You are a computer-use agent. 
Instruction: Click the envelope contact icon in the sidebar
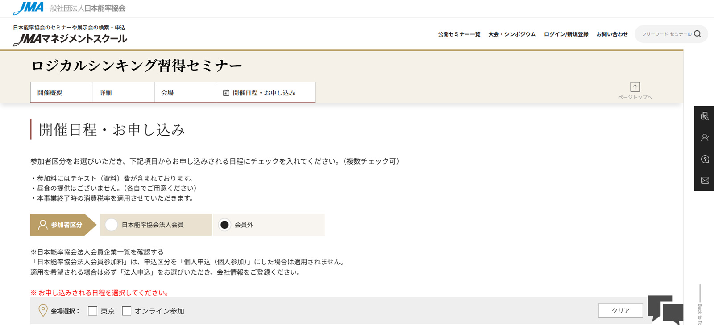click(x=705, y=180)
